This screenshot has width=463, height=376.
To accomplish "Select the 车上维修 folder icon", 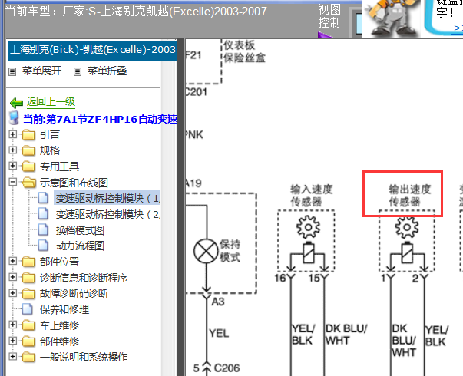I will (28, 325).
